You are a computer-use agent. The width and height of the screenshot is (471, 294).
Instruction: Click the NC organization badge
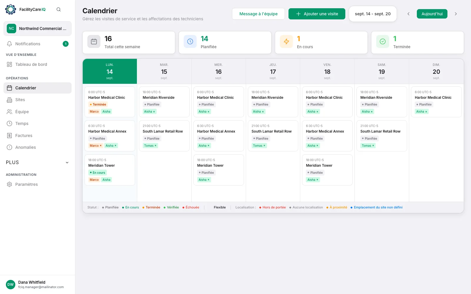click(11, 29)
